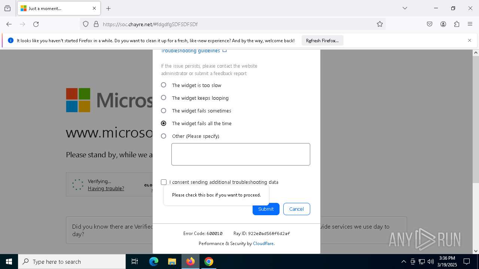This screenshot has width=479, height=269.
Task: Open the Cloudflare link
Action: click(263, 244)
